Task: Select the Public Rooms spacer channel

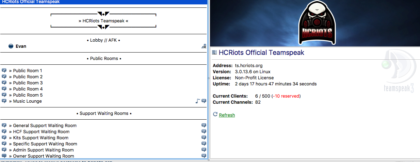Action: click(x=103, y=58)
